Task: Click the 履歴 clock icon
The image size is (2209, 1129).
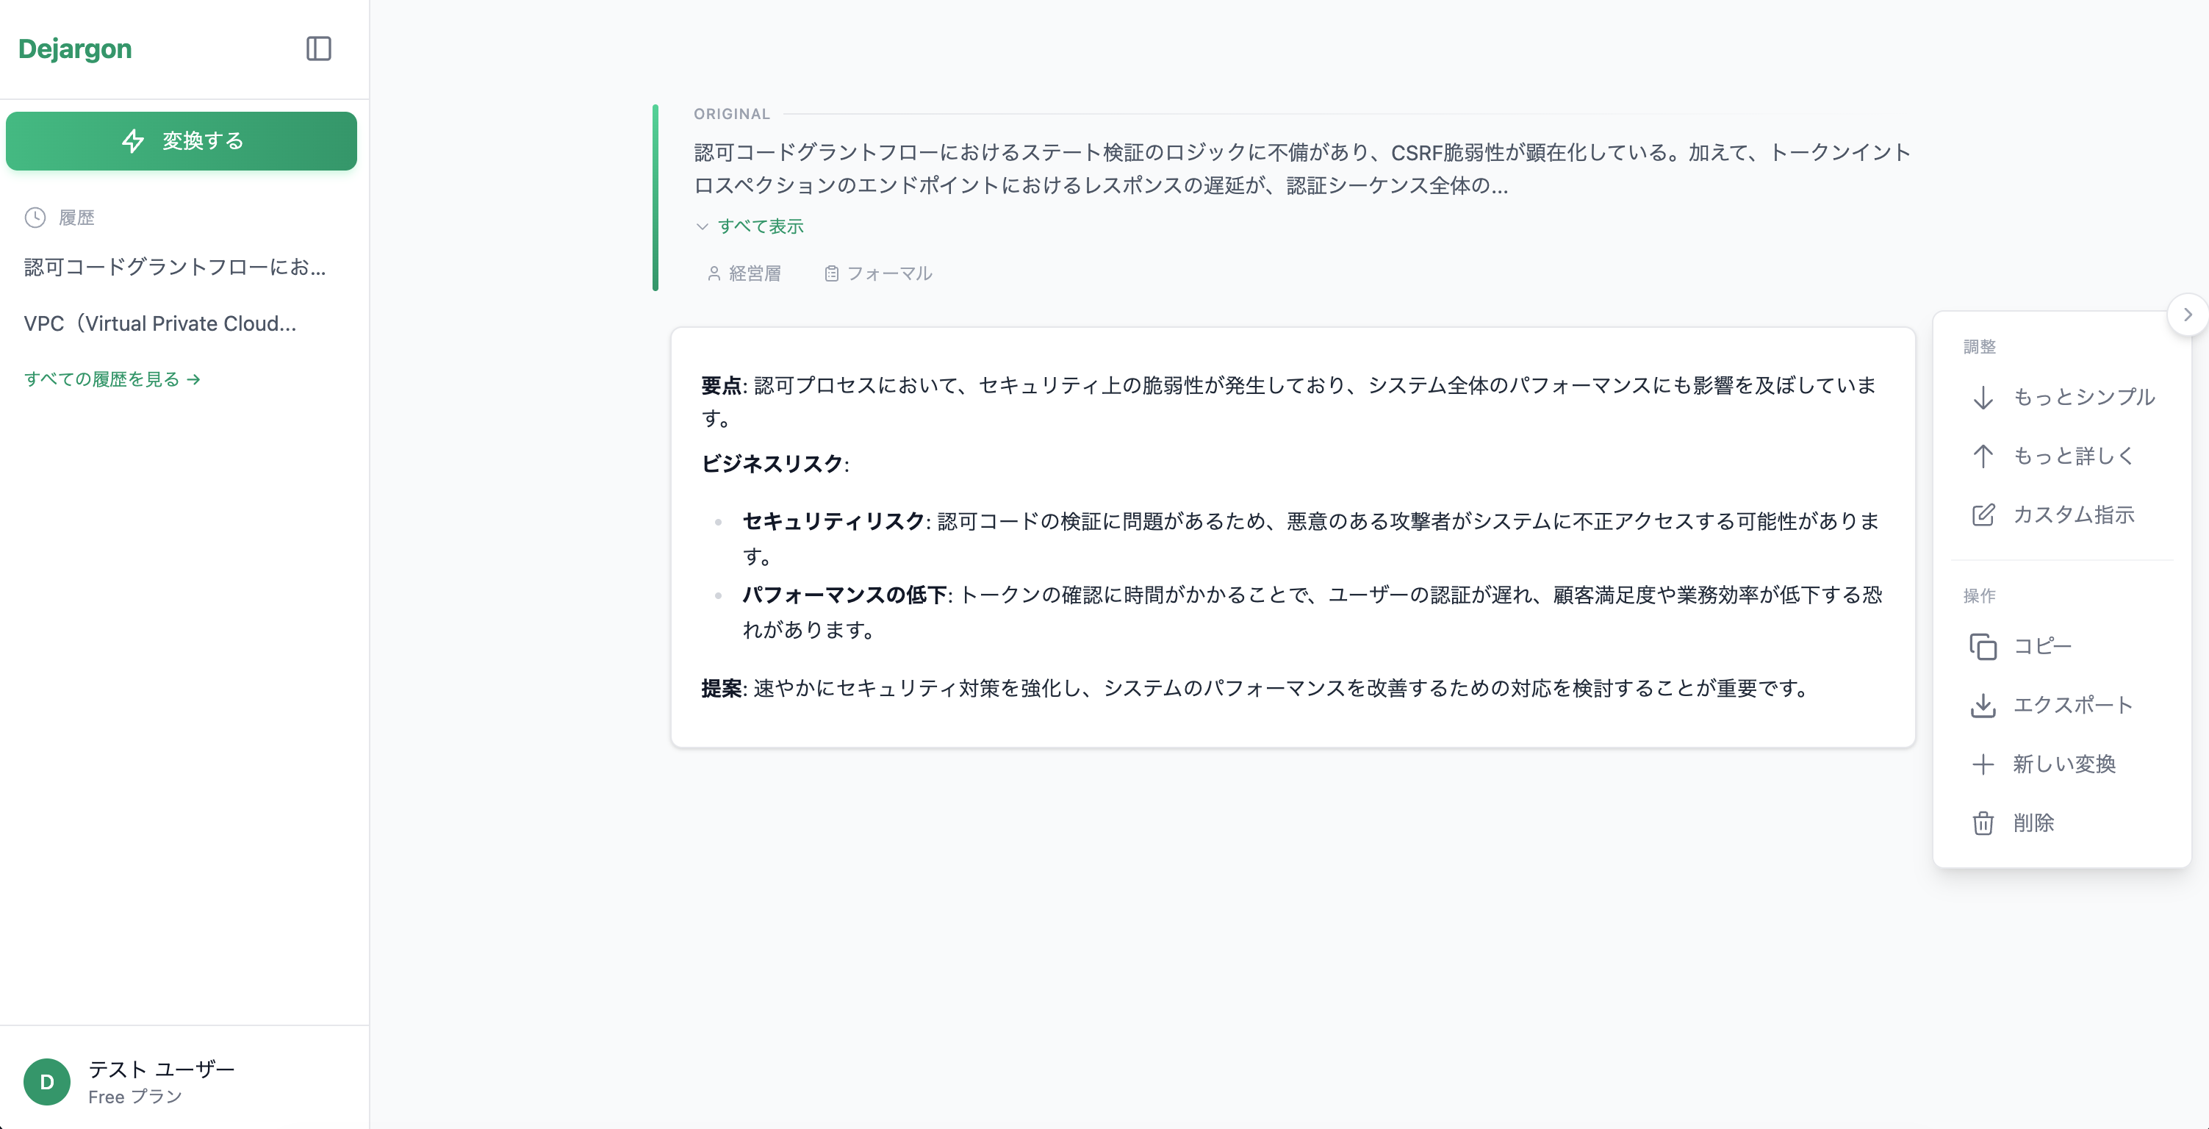Action: [x=35, y=217]
